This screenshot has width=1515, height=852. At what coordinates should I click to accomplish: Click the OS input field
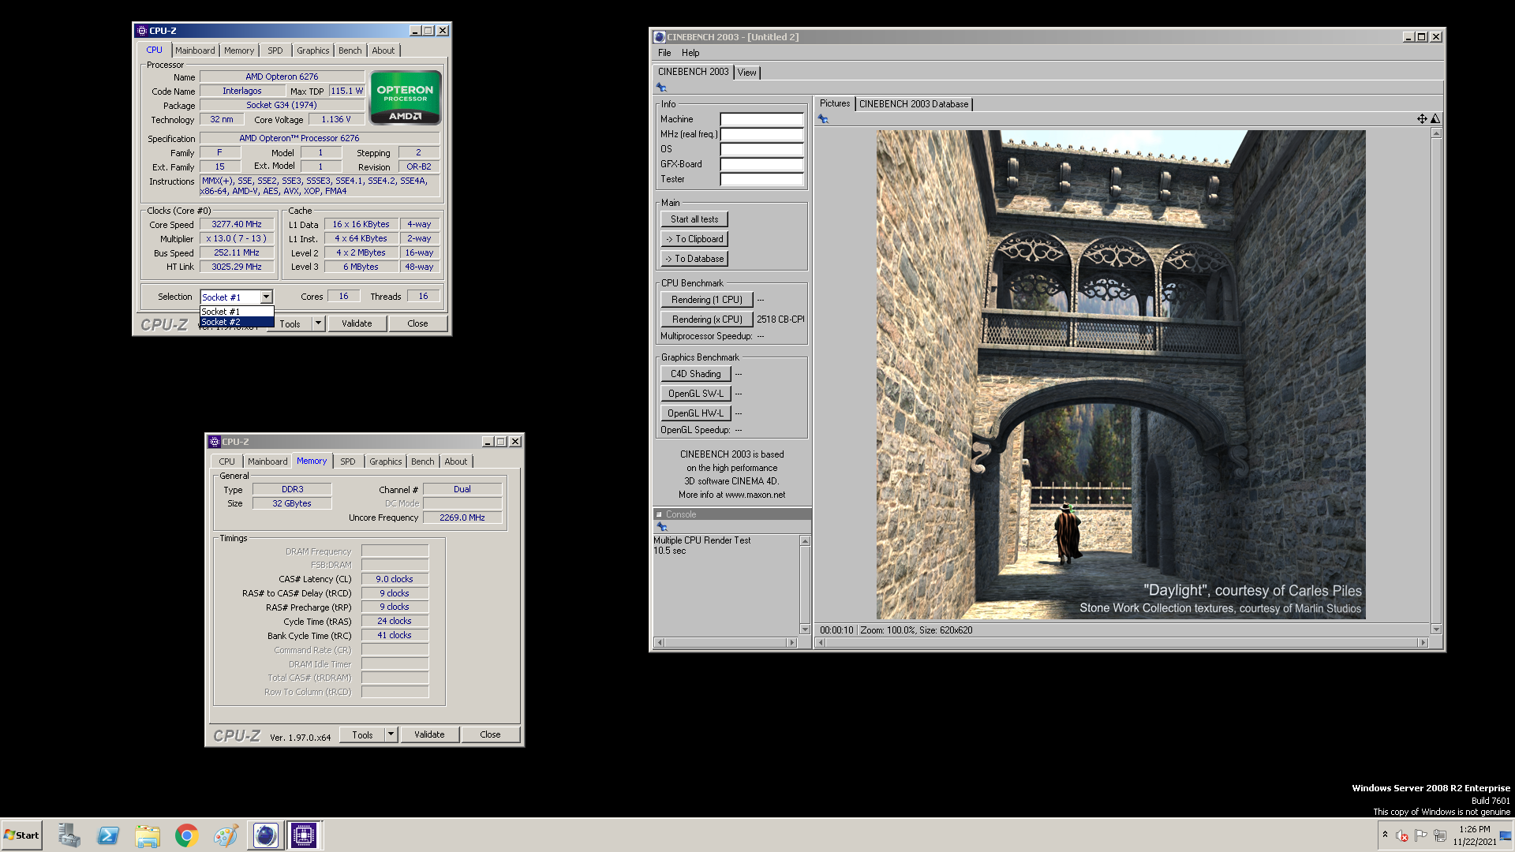tap(761, 149)
